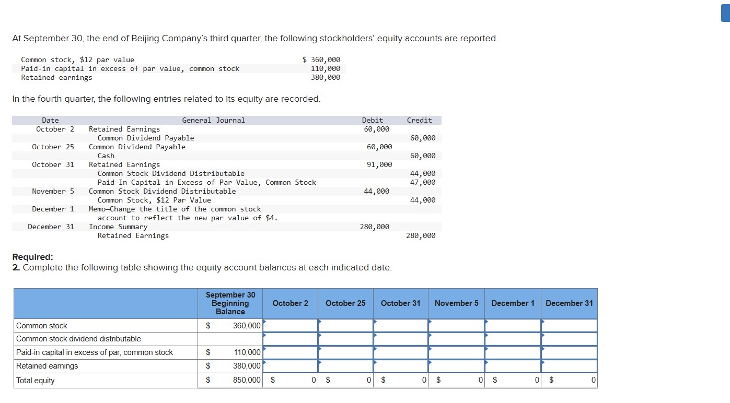730x403 pixels.
Task: Select dividend distributable cell under October 25
Action: coord(345,339)
